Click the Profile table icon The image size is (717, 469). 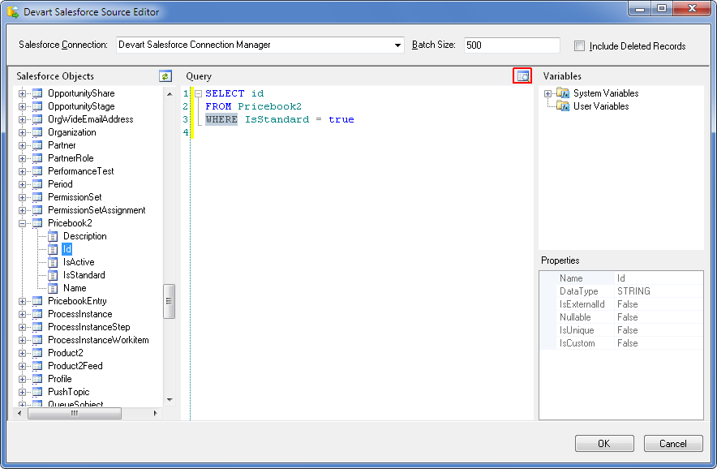[37, 379]
